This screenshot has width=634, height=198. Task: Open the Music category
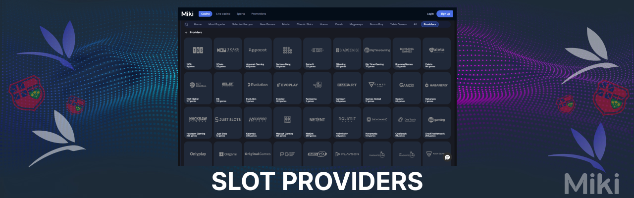[x=286, y=24]
